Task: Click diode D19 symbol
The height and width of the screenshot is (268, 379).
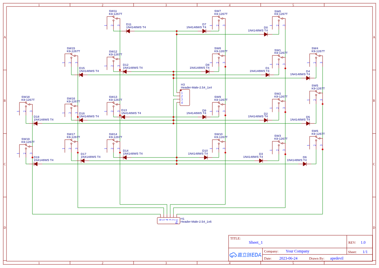Action: (x=35, y=164)
